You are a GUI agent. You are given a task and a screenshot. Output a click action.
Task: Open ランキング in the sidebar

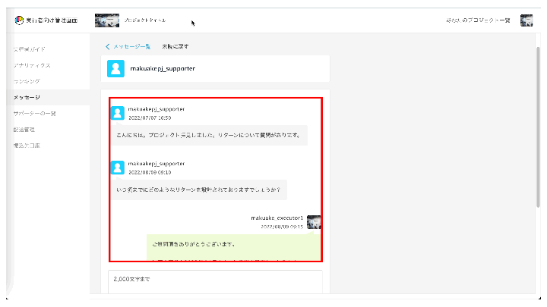[27, 81]
